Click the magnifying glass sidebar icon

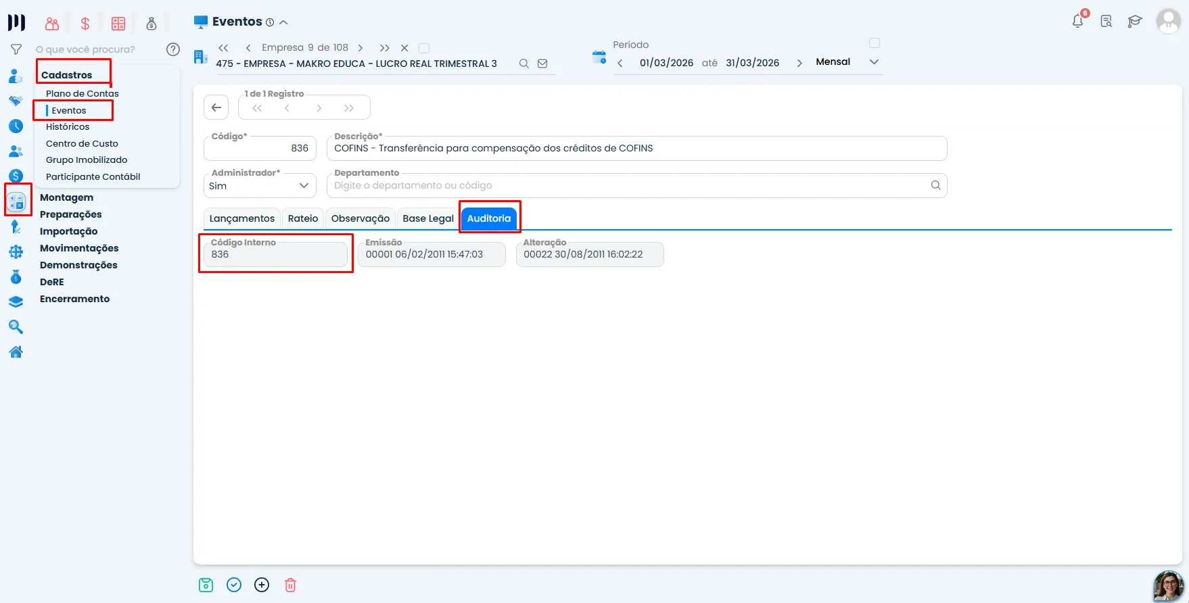pos(16,327)
